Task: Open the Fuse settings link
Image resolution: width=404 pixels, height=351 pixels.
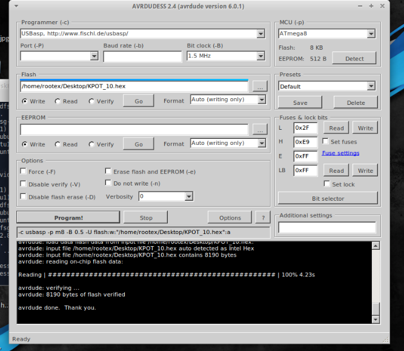Action: [x=340, y=153]
